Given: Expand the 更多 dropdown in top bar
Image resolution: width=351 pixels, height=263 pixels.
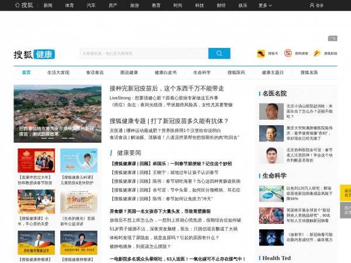Looking at the screenshot, I should pos(265,5).
